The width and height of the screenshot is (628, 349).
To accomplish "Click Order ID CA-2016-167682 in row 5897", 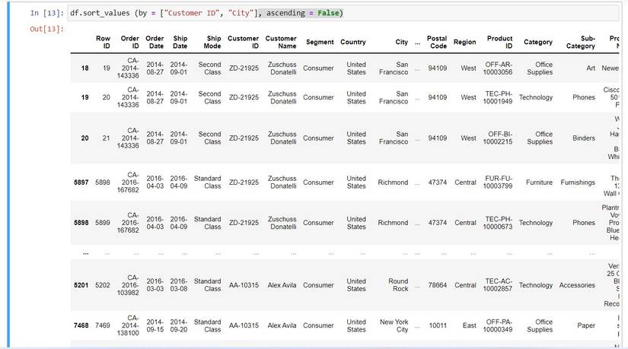I will pos(128,182).
